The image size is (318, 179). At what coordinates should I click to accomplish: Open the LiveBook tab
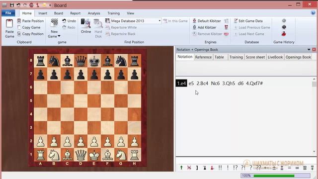275,57
